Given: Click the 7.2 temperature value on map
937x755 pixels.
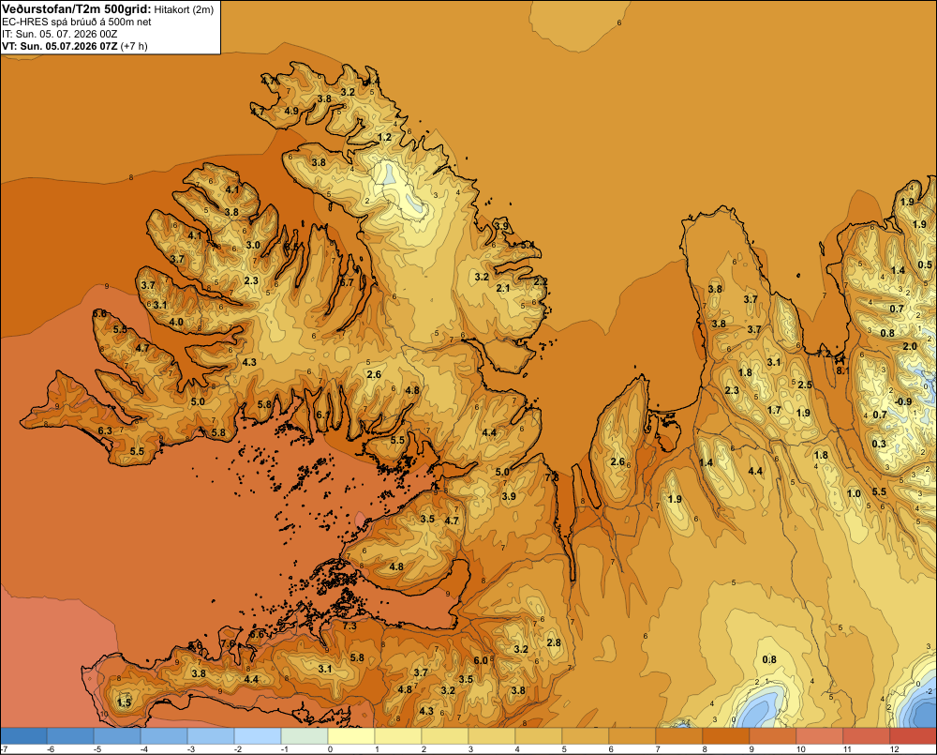Looking at the screenshot, I should [x=824, y=355].
